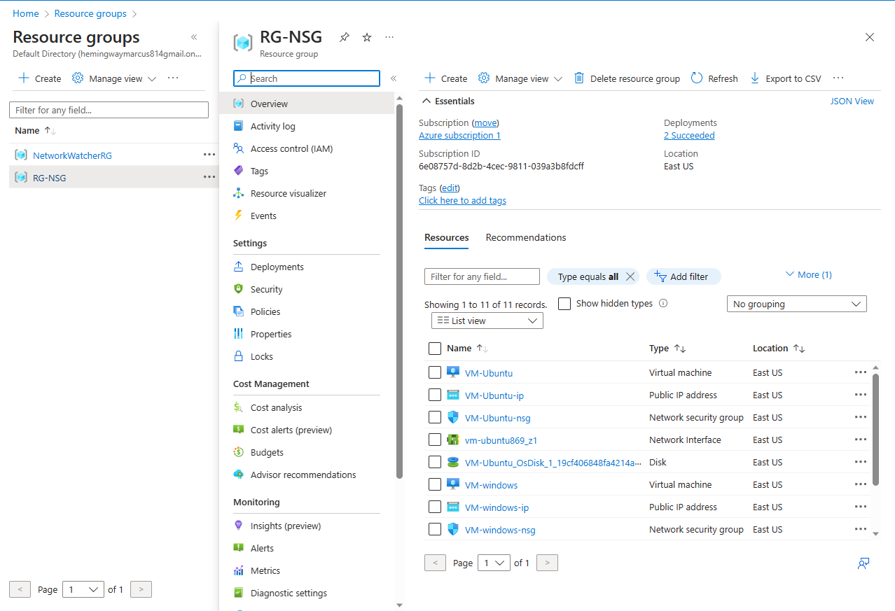Enable Show hidden types

pos(564,303)
